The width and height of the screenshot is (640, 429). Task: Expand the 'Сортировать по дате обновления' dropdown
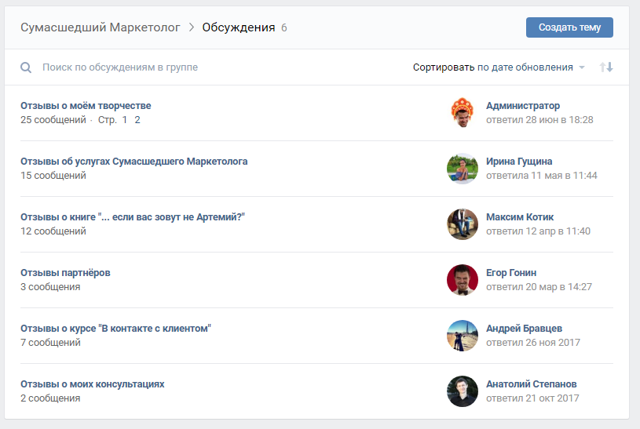(x=499, y=67)
